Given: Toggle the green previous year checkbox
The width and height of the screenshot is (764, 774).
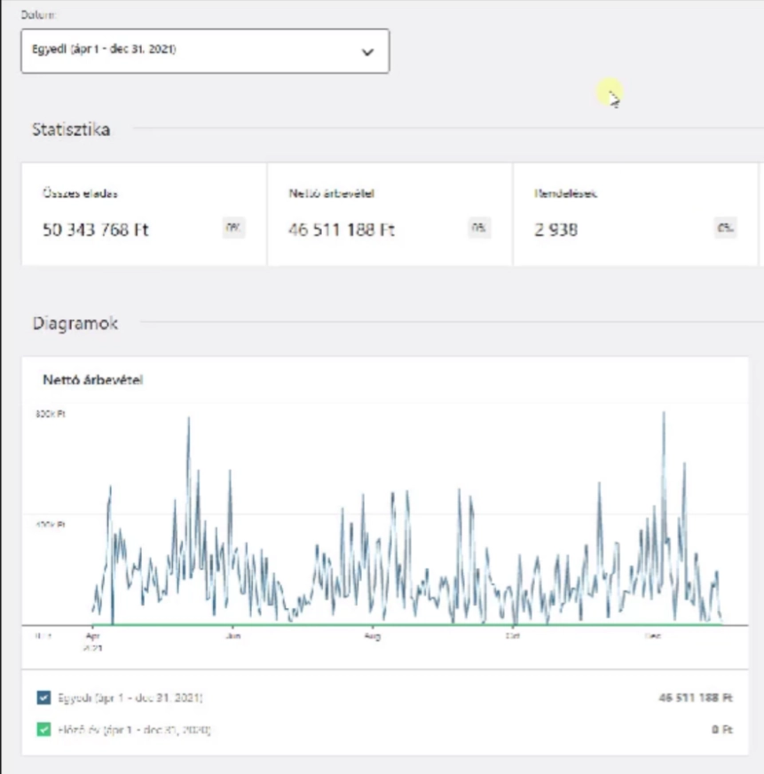Looking at the screenshot, I should 45,731.
